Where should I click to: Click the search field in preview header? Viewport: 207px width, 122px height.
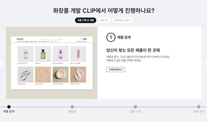point(51,39)
